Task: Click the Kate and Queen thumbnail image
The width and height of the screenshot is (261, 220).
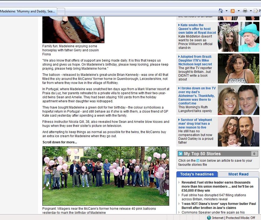Action: (238, 37)
